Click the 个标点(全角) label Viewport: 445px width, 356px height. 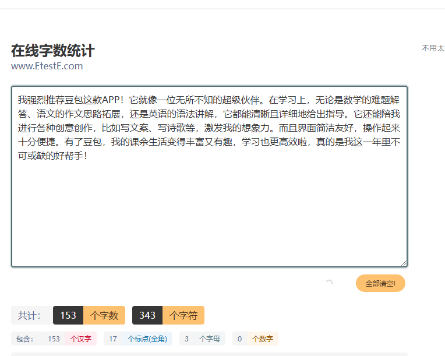(147, 339)
